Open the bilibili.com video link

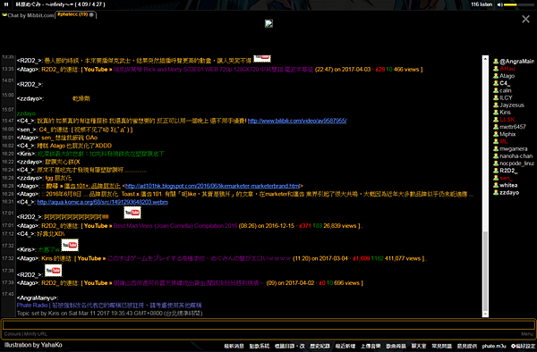[297, 121]
